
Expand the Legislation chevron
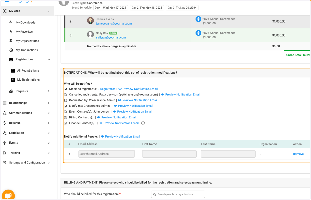[x=49, y=133]
